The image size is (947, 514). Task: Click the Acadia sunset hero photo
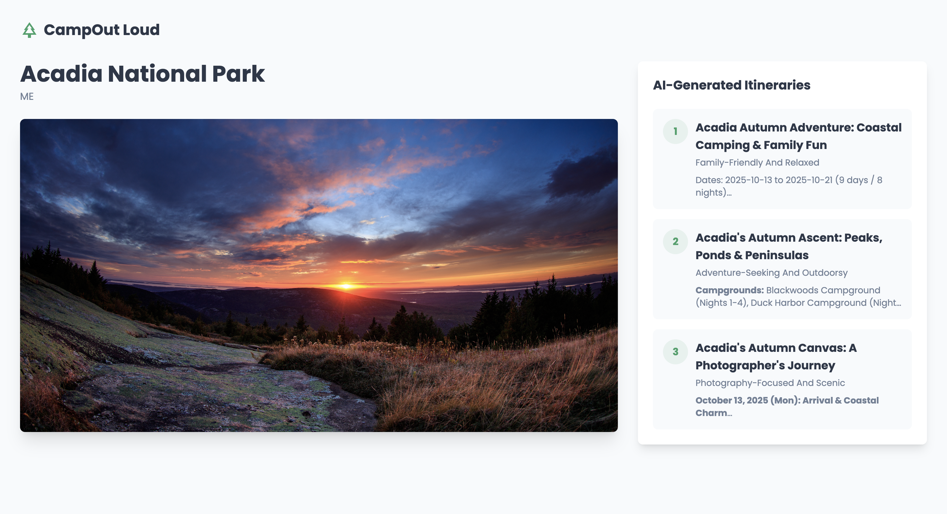[319, 275]
